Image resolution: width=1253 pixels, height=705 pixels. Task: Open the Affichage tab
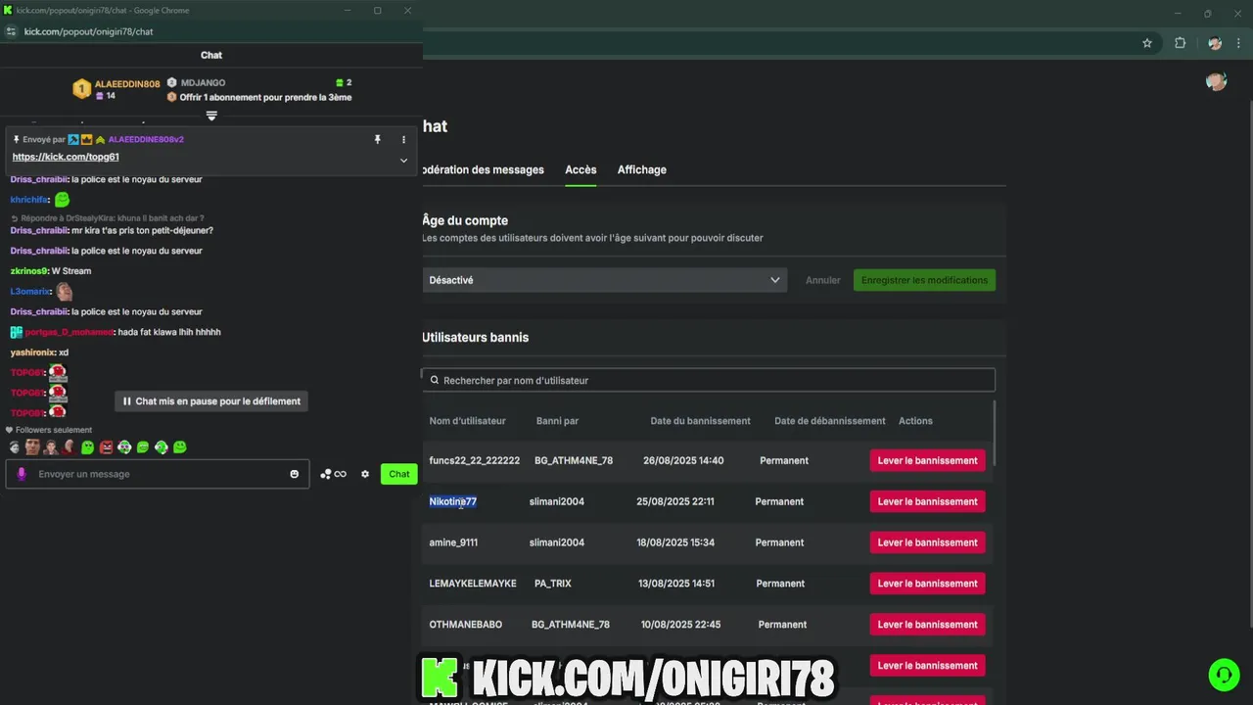pos(641,169)
